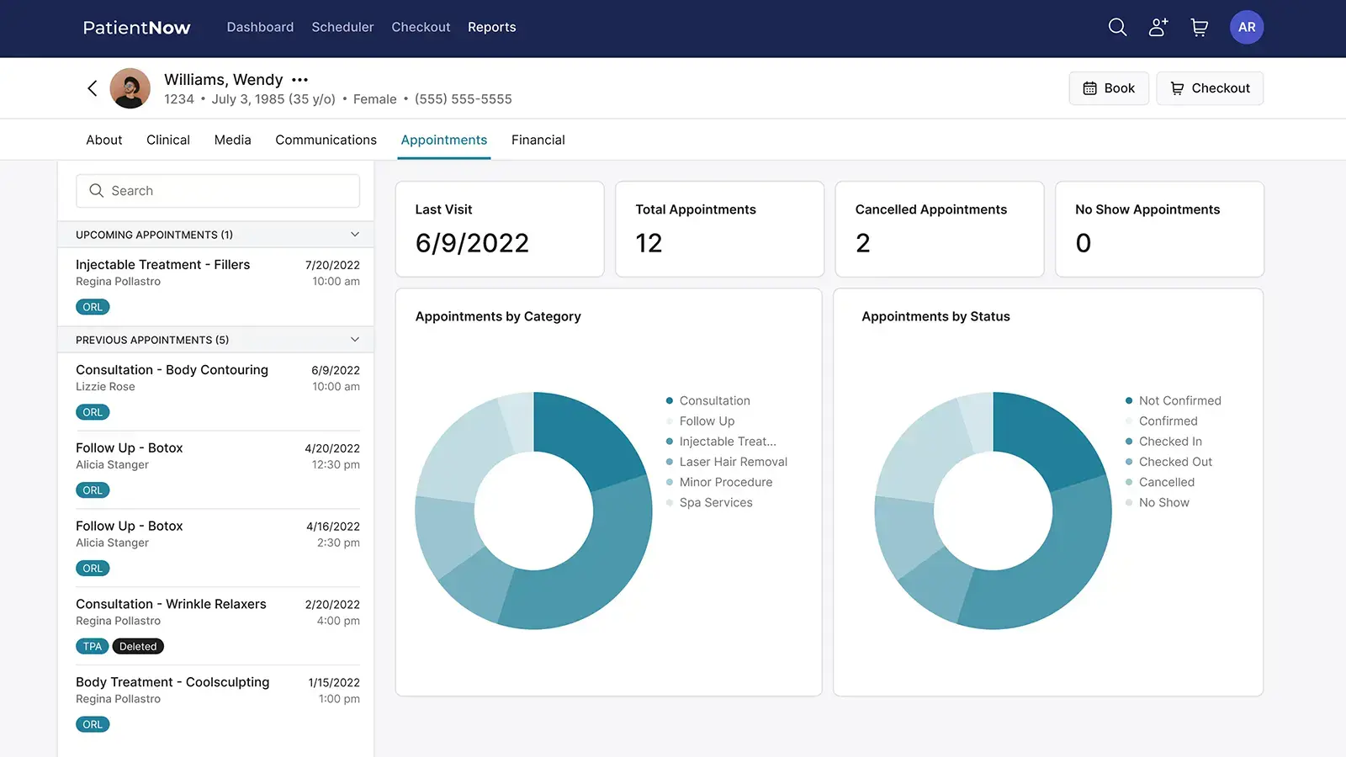Toggle the Injectable Treat... legend entry

pos(721,442)
